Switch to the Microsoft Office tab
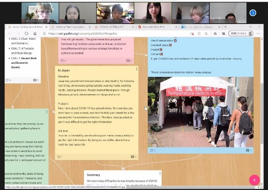This screenshot has height=190, width=268. point(156,26)
